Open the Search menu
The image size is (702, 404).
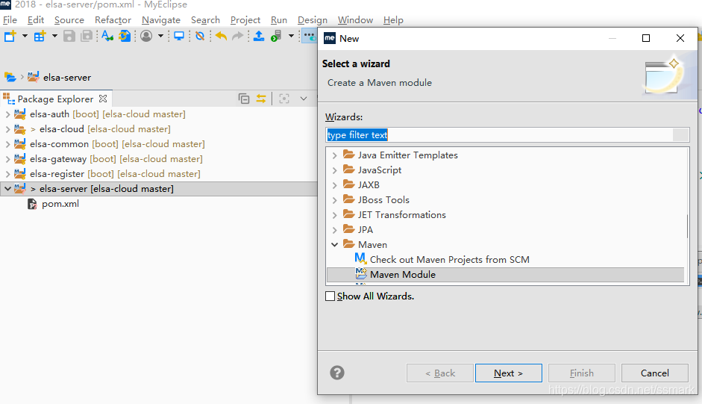pyautogui.click(x=205, y=19)
